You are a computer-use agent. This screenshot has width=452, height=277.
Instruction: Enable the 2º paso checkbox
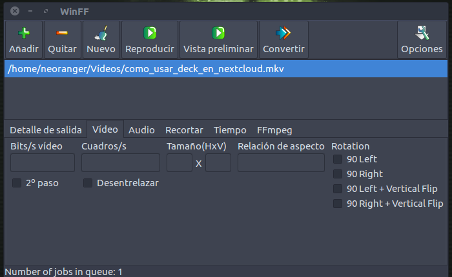tap(17, 183)
